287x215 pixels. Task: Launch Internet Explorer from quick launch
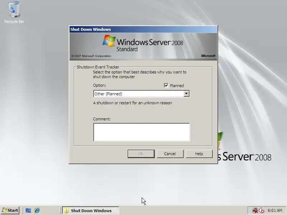click(37, 210)
